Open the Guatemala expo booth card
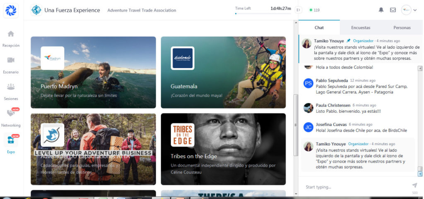 (x=223, y=72)
